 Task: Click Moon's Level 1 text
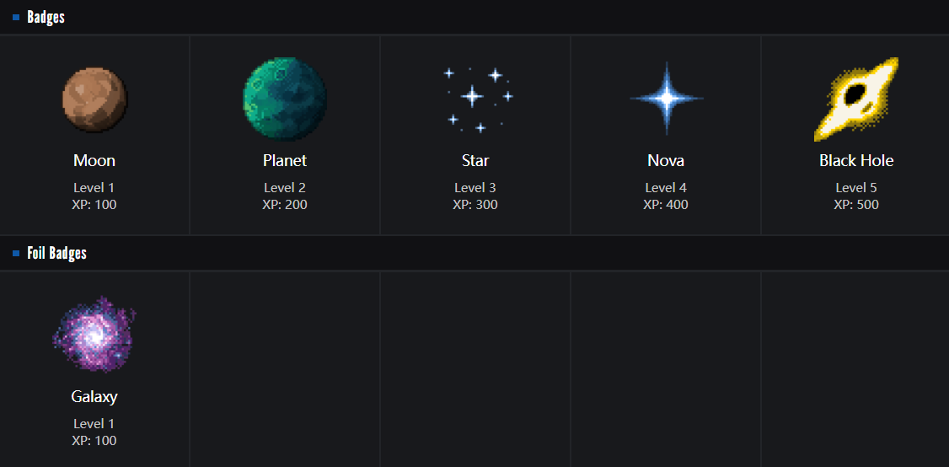[94, 187]
